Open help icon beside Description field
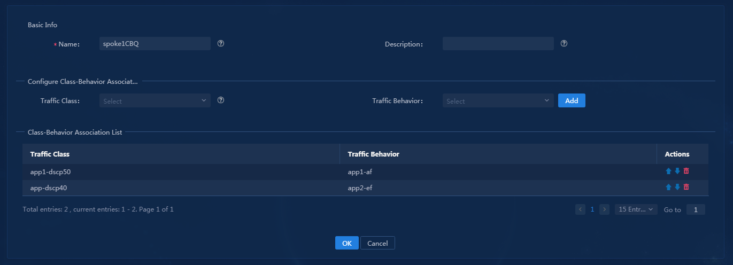Viewport: 733px width, 265px height. (x=564, y=43)
